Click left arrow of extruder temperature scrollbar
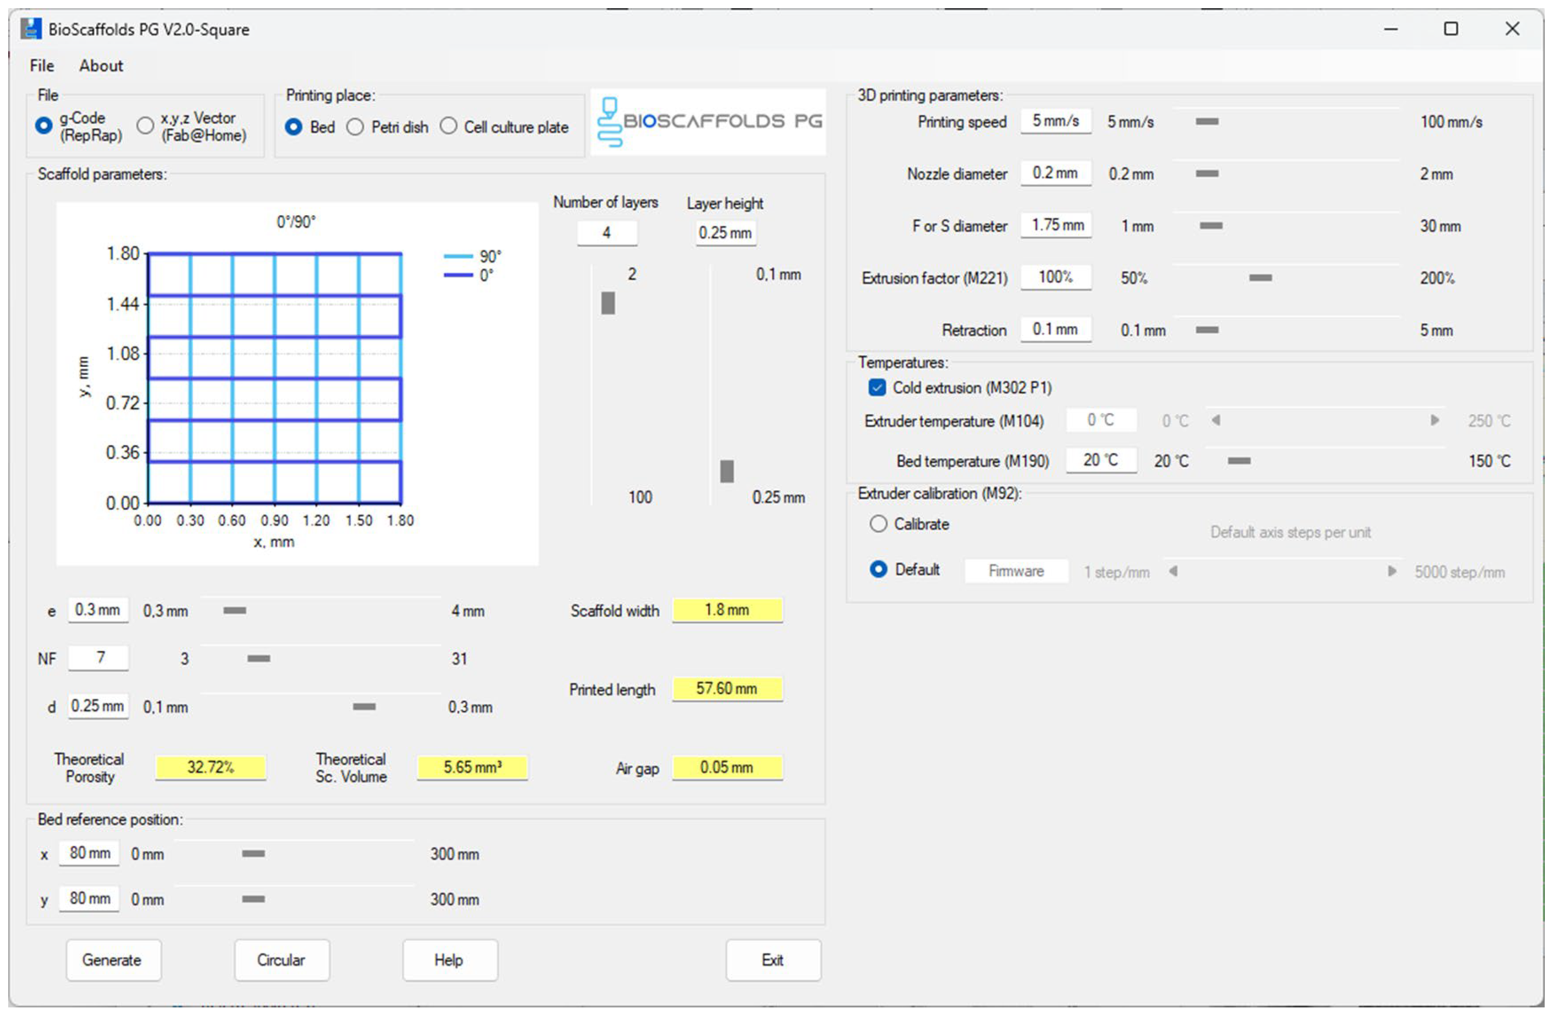 pyautogui.click(x=1215, y=420)
